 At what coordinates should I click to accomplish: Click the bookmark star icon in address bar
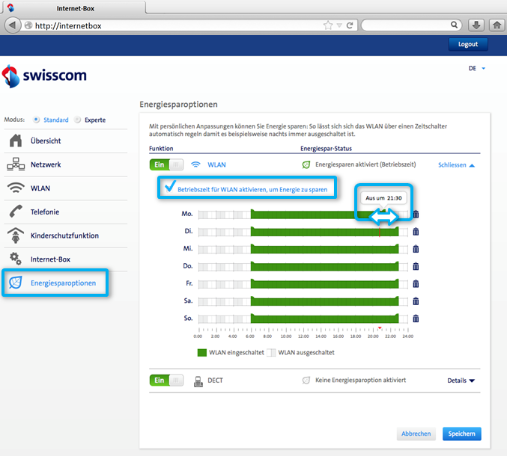(x=328, y=25)
